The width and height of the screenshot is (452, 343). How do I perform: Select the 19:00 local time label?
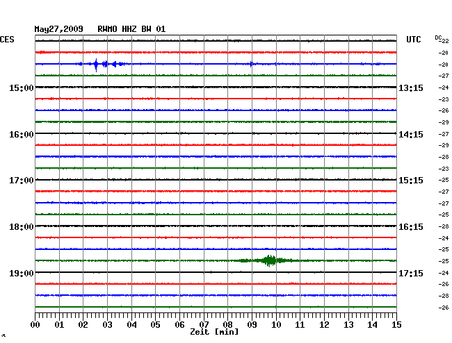[x=22, y=273]
